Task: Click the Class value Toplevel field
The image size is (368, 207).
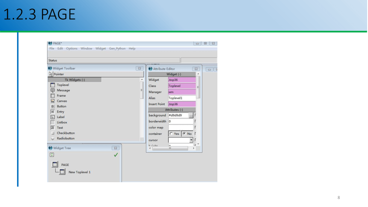Action: click(182, 86)
